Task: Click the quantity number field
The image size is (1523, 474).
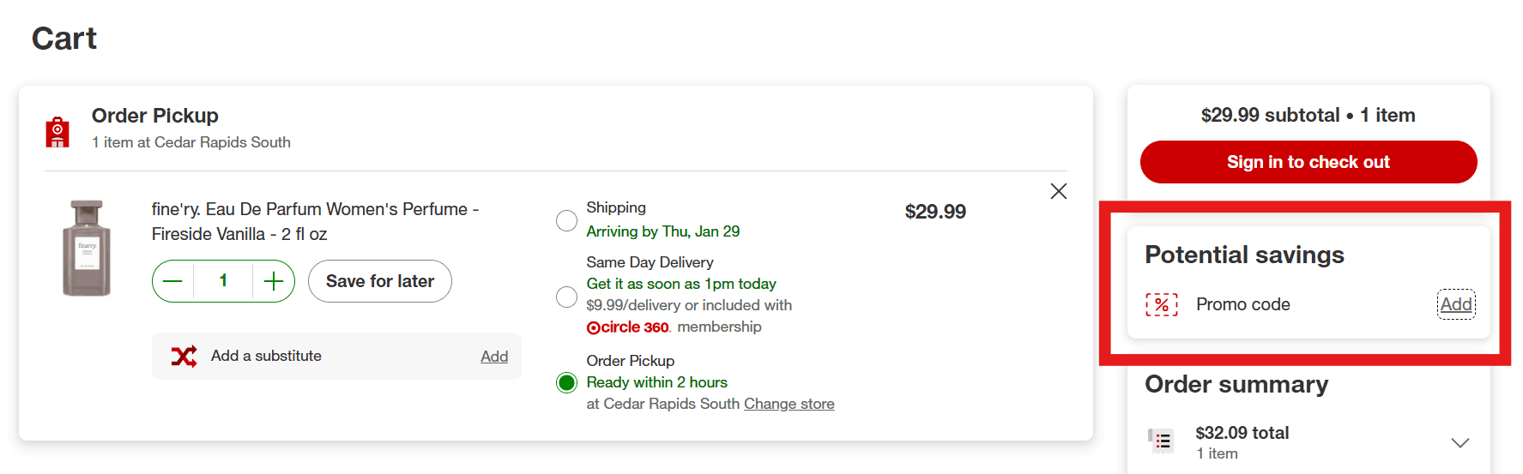Action: [223, 281]
